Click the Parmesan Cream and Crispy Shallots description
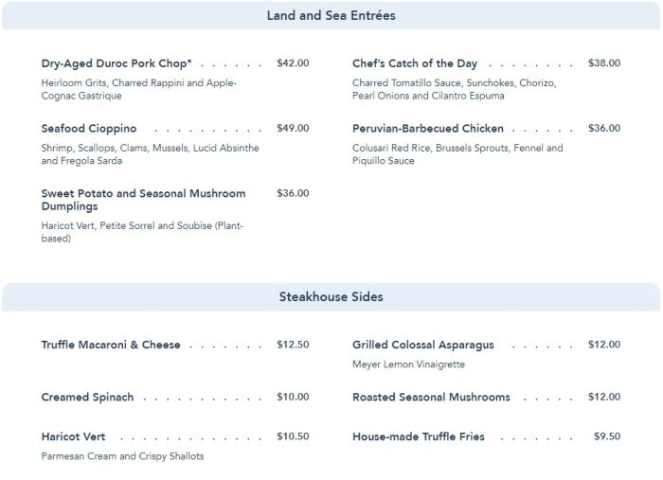The width and height of the screenshot is (663, 480). 122,456
